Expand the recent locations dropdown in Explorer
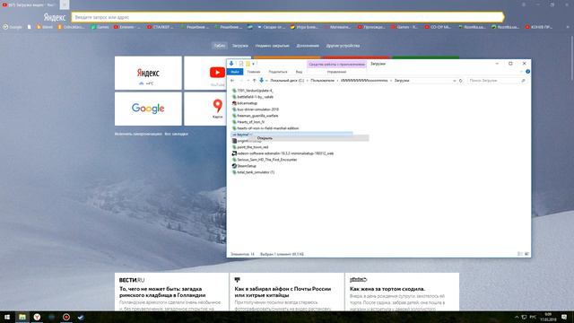Viewport: 574px width, 323px height. (248, 81)
